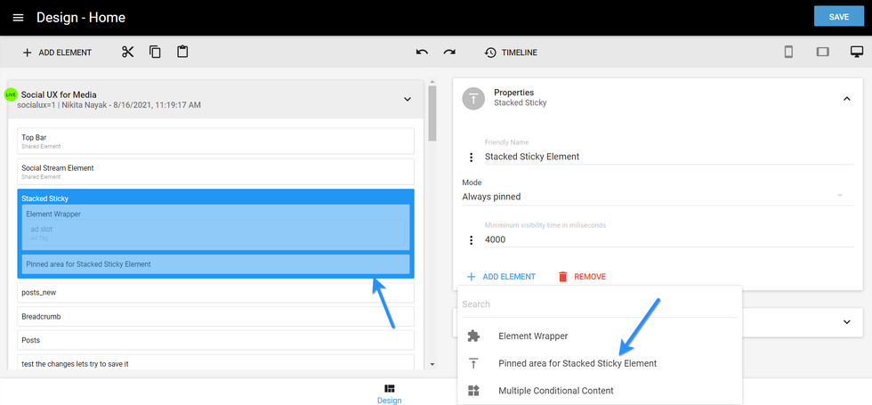Open the hamburger navigation menu

(x=18, y=18)
